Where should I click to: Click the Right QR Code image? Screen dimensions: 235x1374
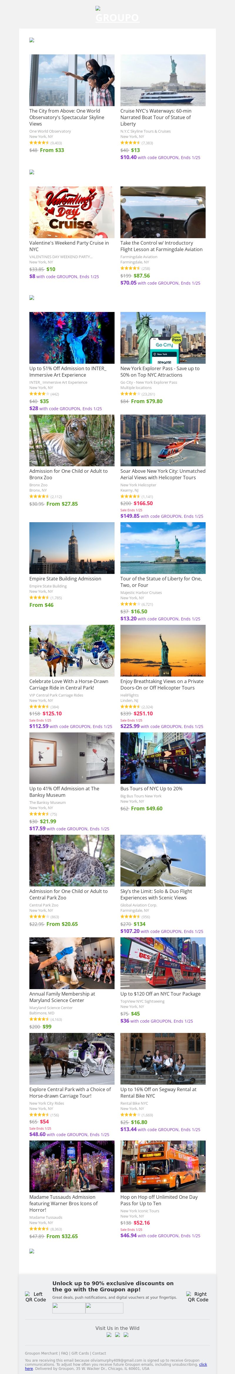pyautogui.click(x=198, y=1297)
